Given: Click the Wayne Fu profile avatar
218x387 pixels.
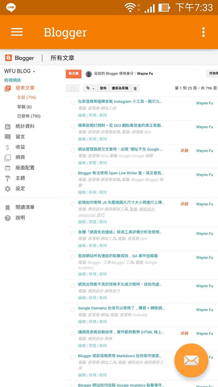Looking at the screenshot, I should (89, 74).
